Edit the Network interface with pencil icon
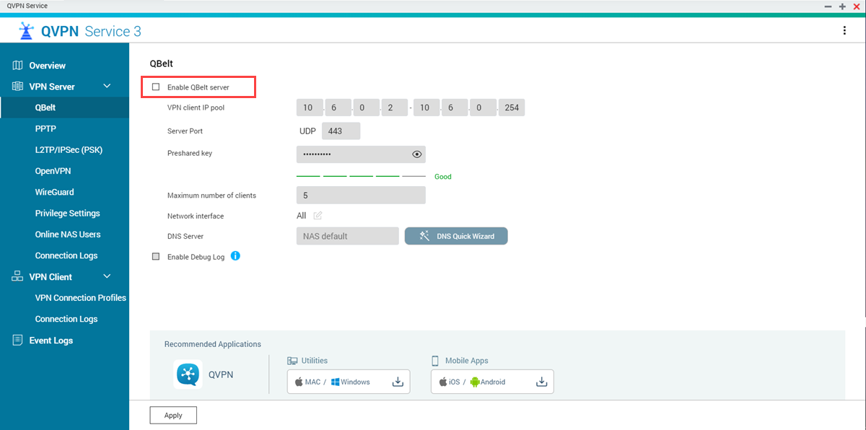The width and height of the screenshot is (866, 430). point(318,215)
